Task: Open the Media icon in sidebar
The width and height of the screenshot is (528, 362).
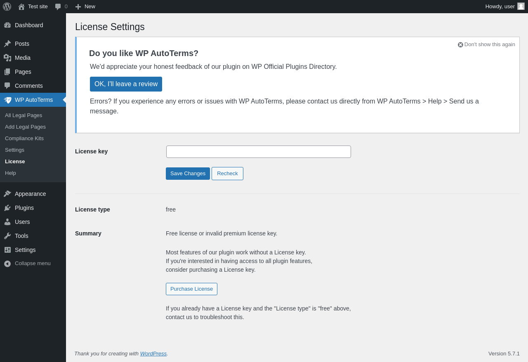Action: pyautogui.click(x=7, y=58)
